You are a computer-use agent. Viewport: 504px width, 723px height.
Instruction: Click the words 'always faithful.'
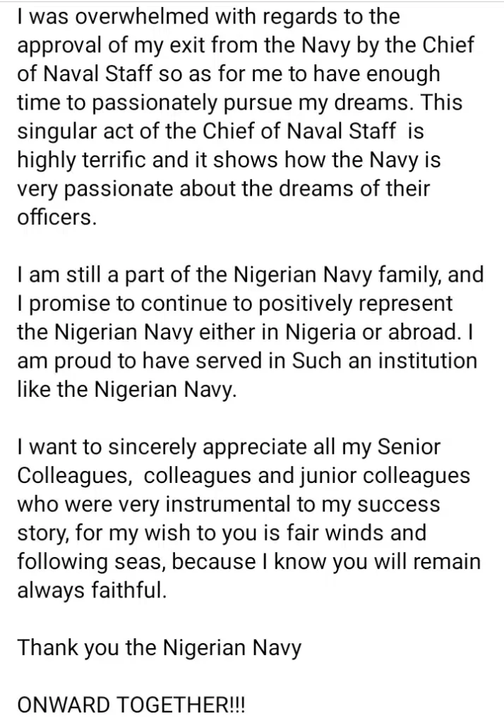(92, 591)
